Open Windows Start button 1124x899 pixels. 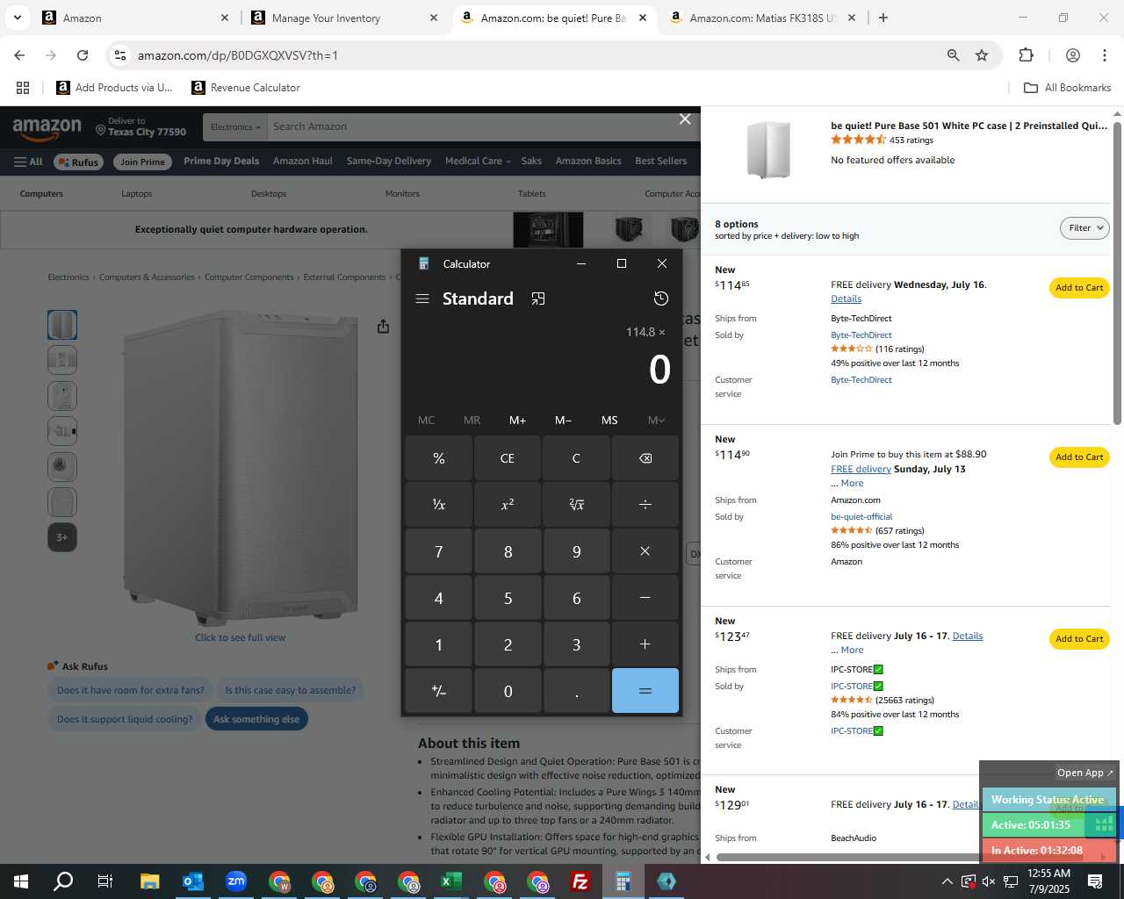pyautogui.click(x=21, y=881)
